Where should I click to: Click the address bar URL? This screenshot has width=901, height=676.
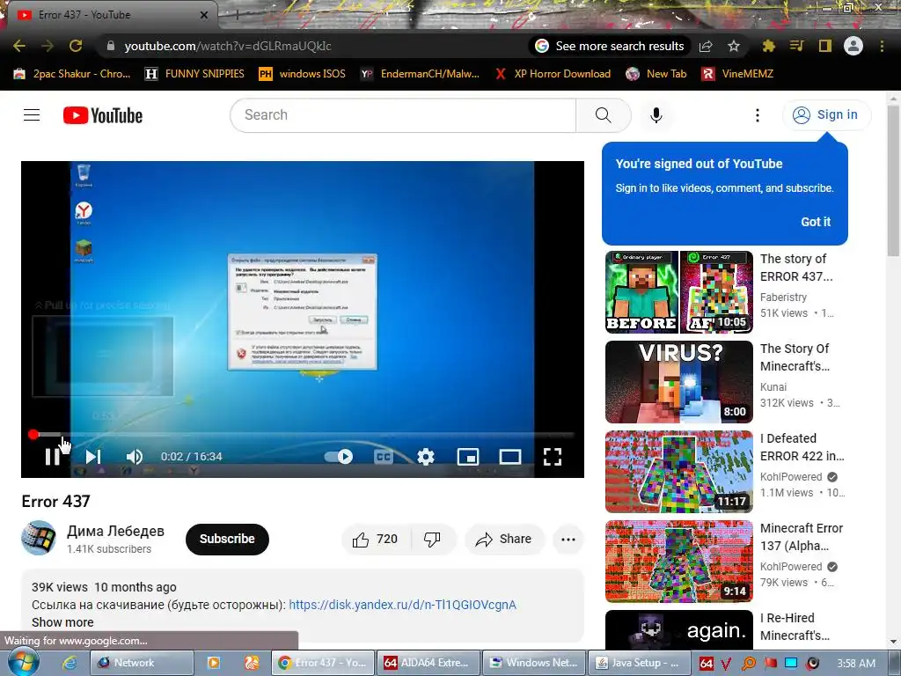click(x=228, y=46)
